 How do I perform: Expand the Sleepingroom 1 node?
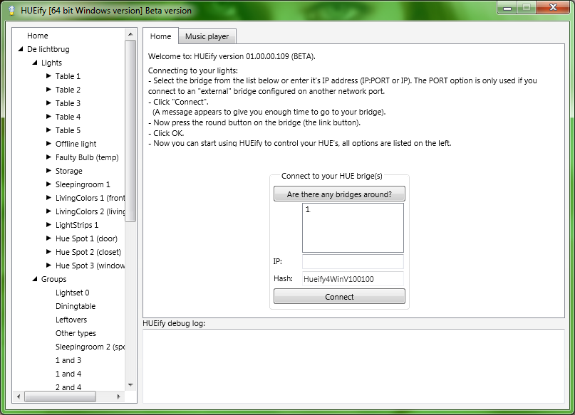(x=48, y=184)
